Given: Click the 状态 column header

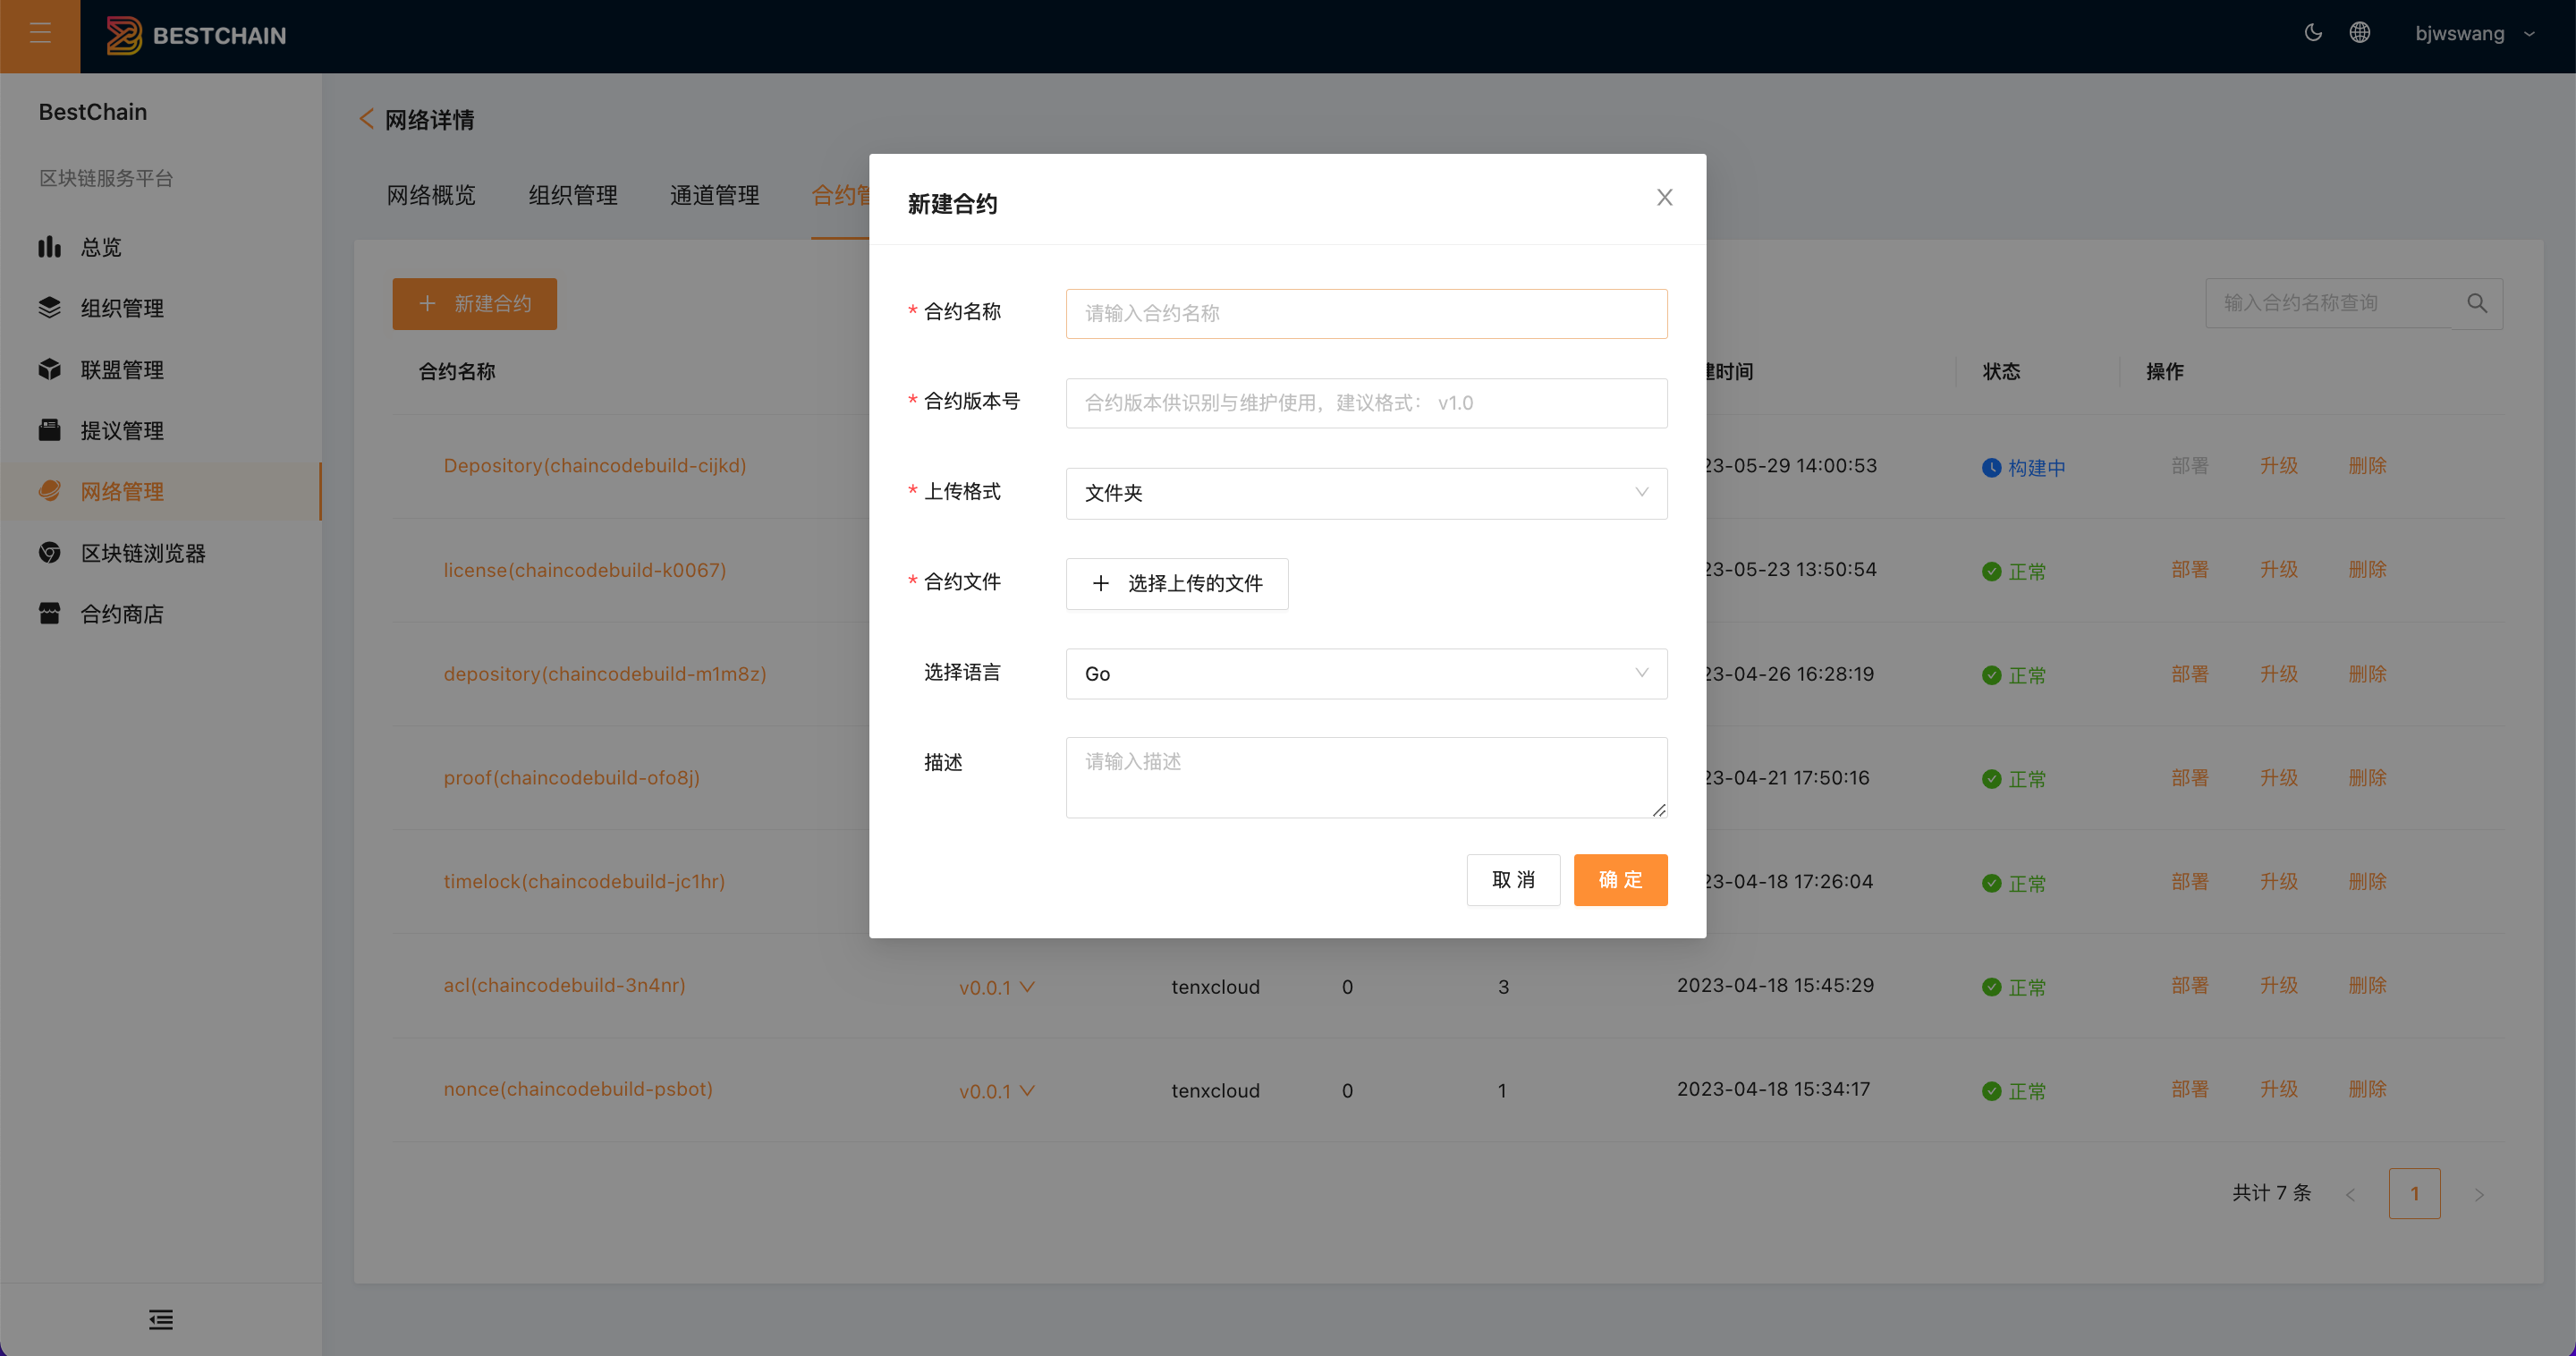Looking at the screenshot, I should coord(2002,372).
